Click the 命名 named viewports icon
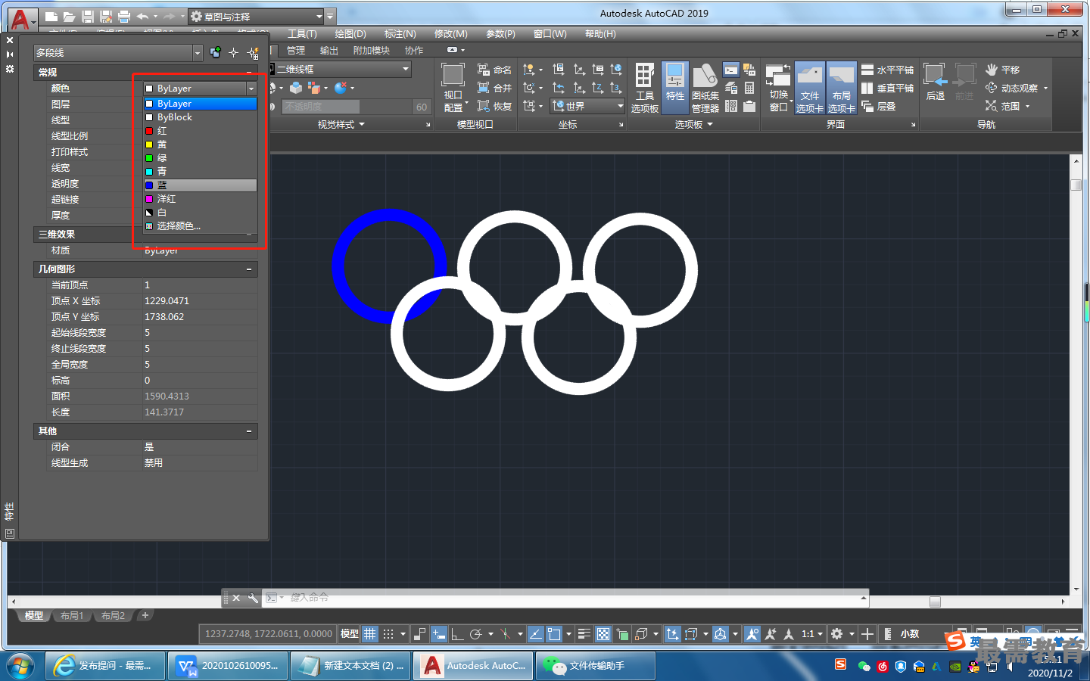The image size is (1090, 681). 494,70
